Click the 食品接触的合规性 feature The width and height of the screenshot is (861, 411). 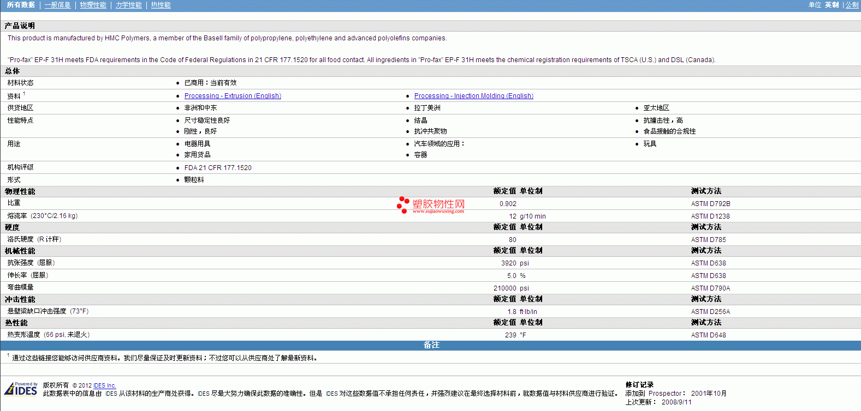669,131
